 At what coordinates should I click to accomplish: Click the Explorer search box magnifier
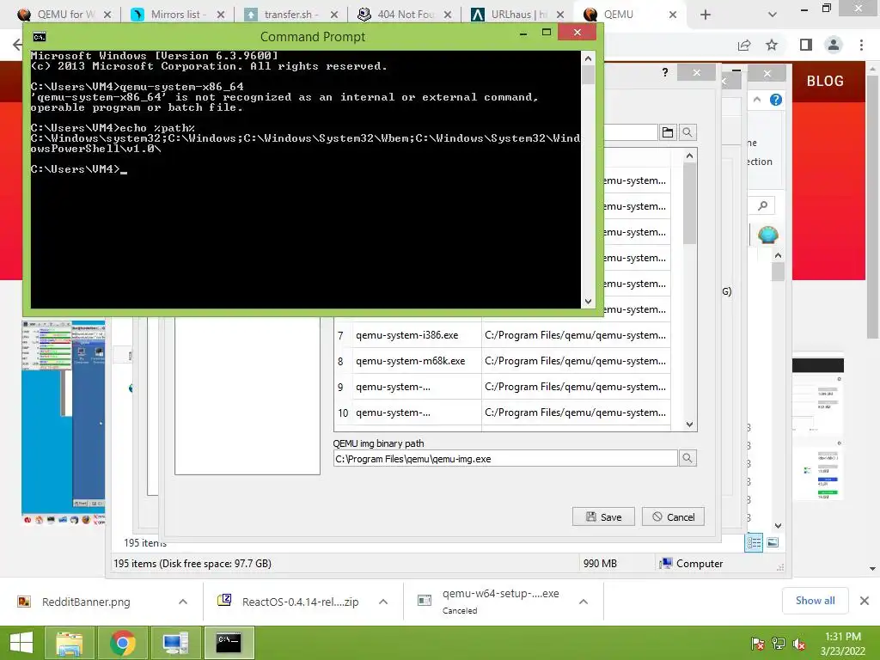[763, 206]
